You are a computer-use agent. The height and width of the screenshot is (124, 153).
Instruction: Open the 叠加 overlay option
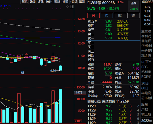pyautogui.click(x=33, y=2)
